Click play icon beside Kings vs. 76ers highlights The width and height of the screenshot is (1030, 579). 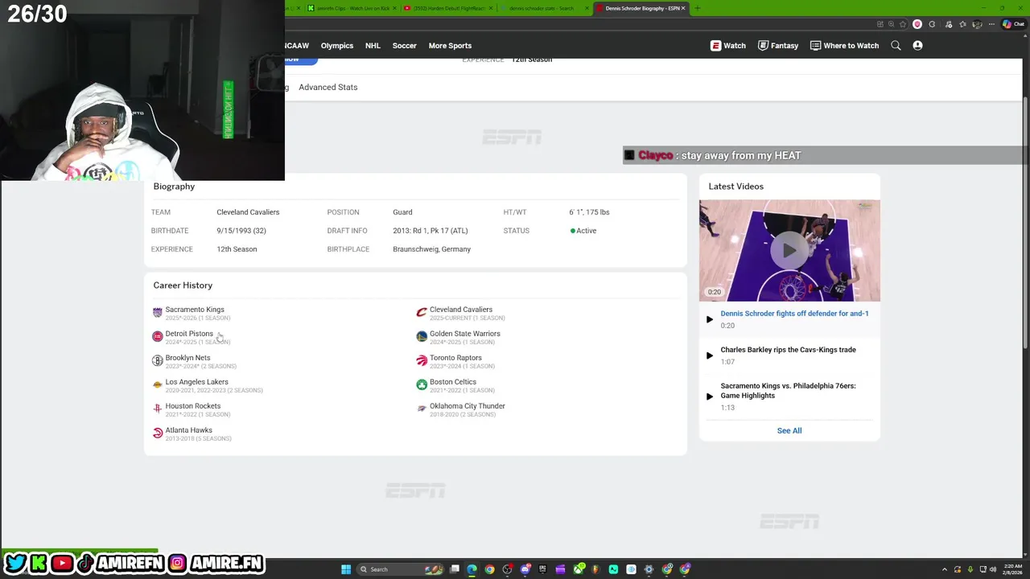pos(709,396)
